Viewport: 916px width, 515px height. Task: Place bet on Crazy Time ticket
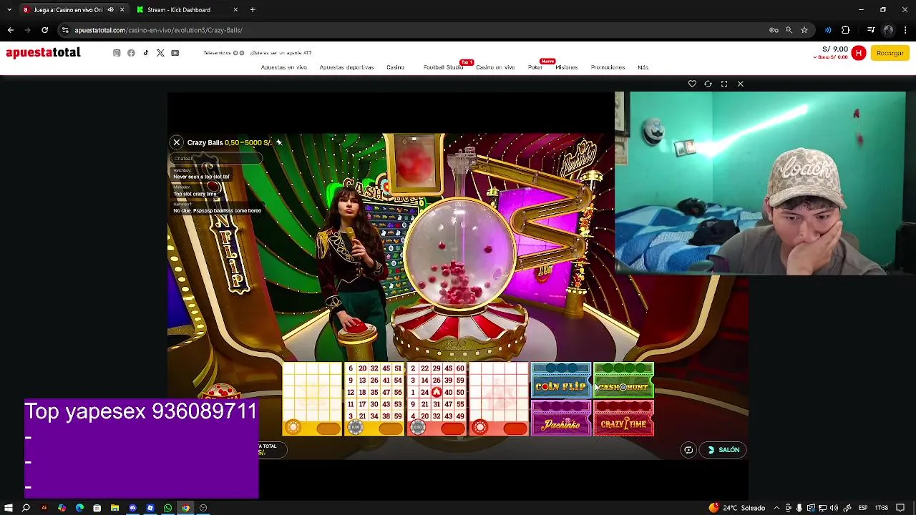(623, 418)
